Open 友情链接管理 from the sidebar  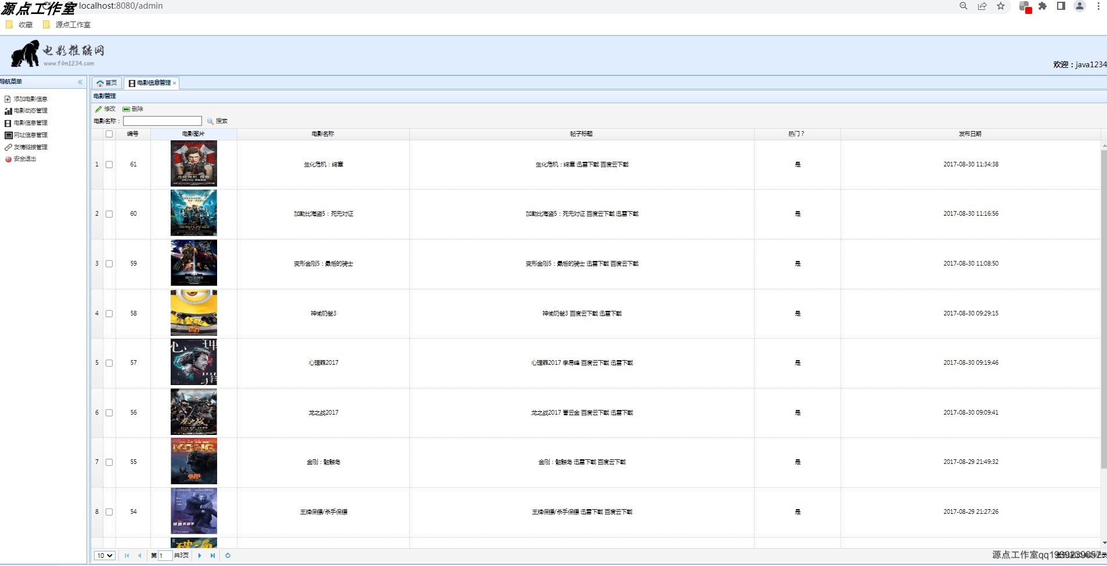pyautogui.click(x=30, y=147)
